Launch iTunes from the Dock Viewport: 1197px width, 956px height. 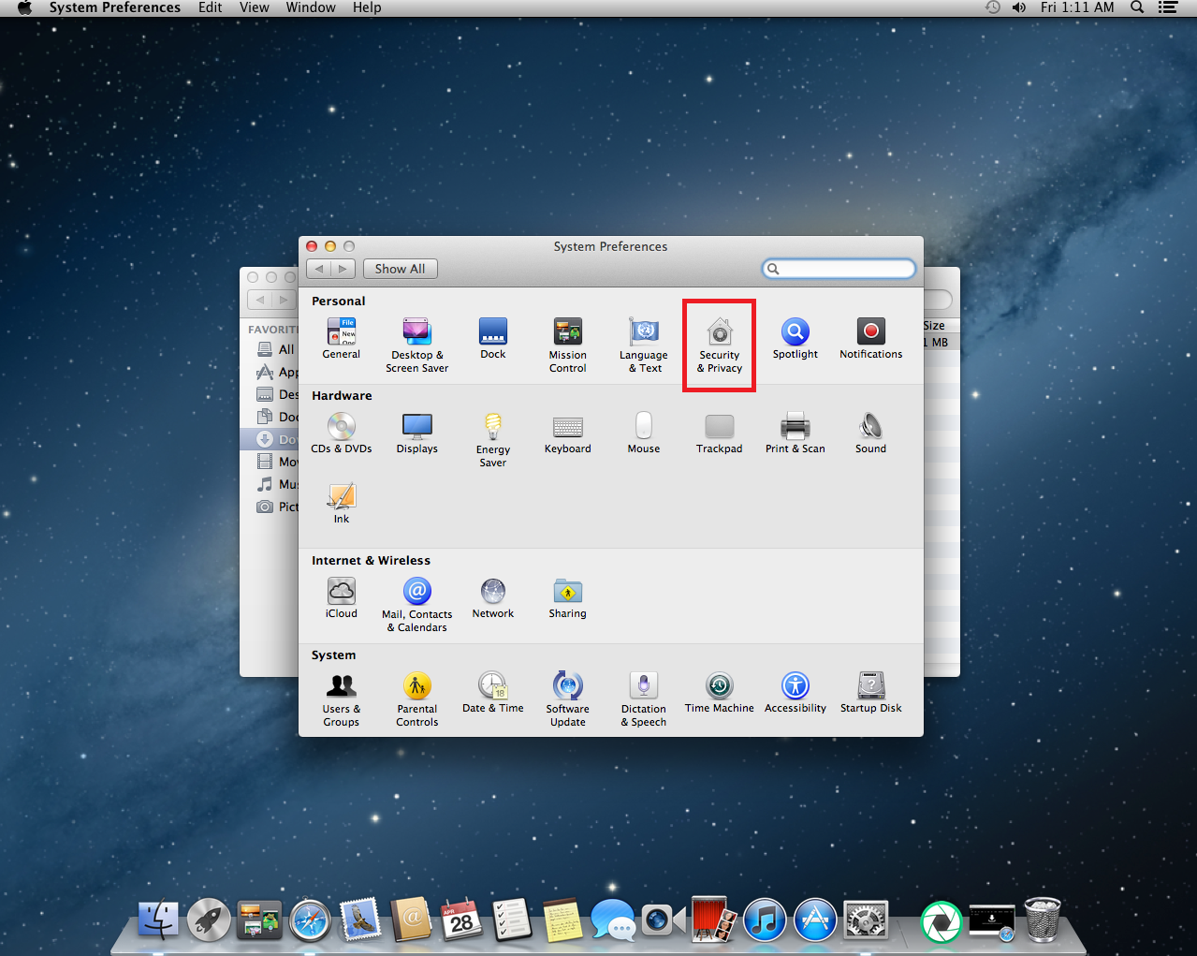pyautogui.click(x=765, y=920)
